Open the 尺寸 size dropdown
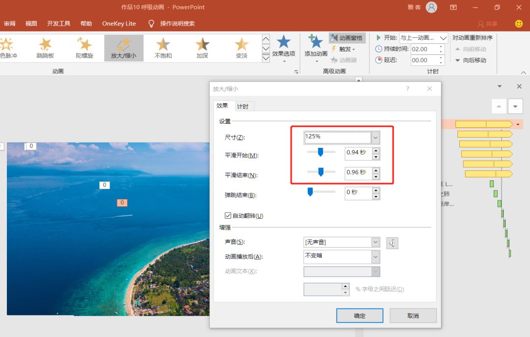The width and height of the screenshot is (530, 337). (375, 138)
